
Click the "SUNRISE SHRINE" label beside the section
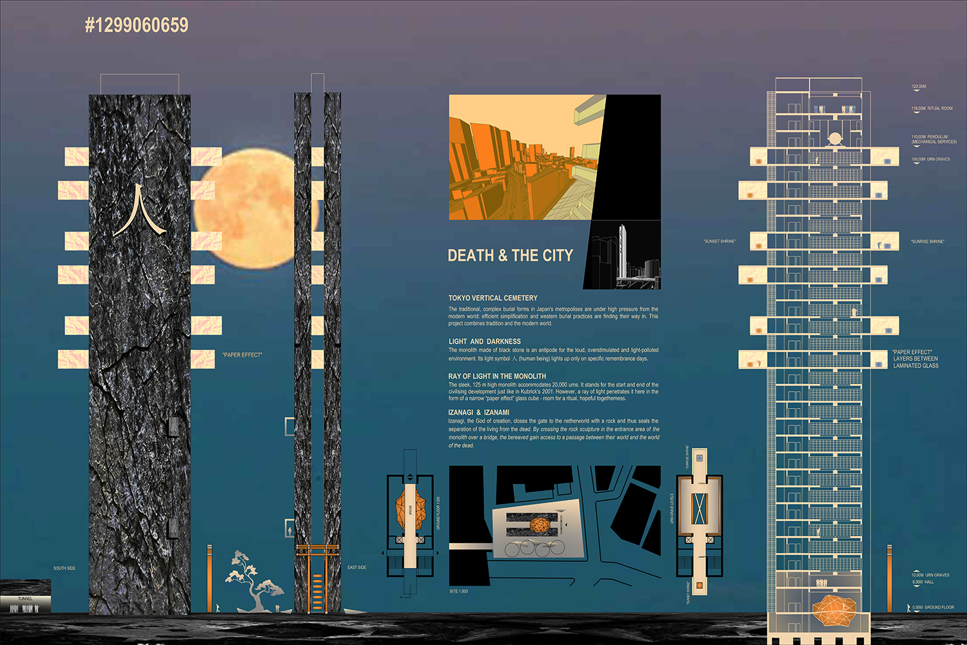927,242
